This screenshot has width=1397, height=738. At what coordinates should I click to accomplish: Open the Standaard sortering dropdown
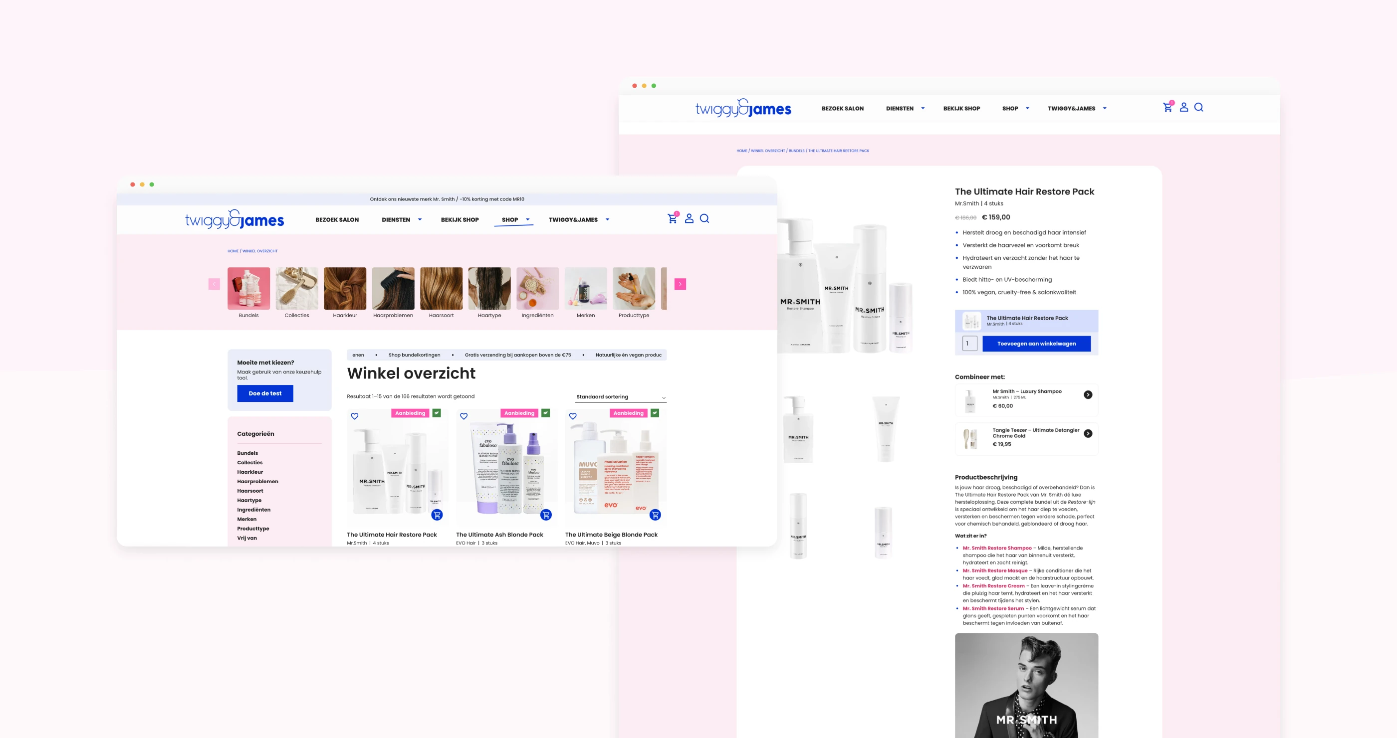pos(620,397)
